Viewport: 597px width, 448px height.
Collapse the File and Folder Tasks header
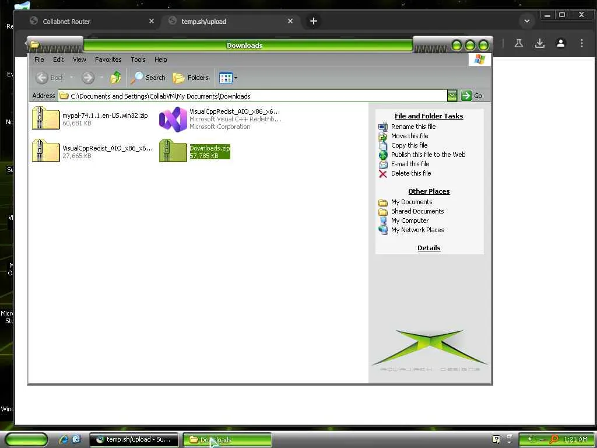[x=429, y=116]
